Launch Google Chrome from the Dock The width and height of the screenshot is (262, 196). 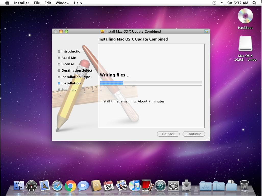coord(70,186)
